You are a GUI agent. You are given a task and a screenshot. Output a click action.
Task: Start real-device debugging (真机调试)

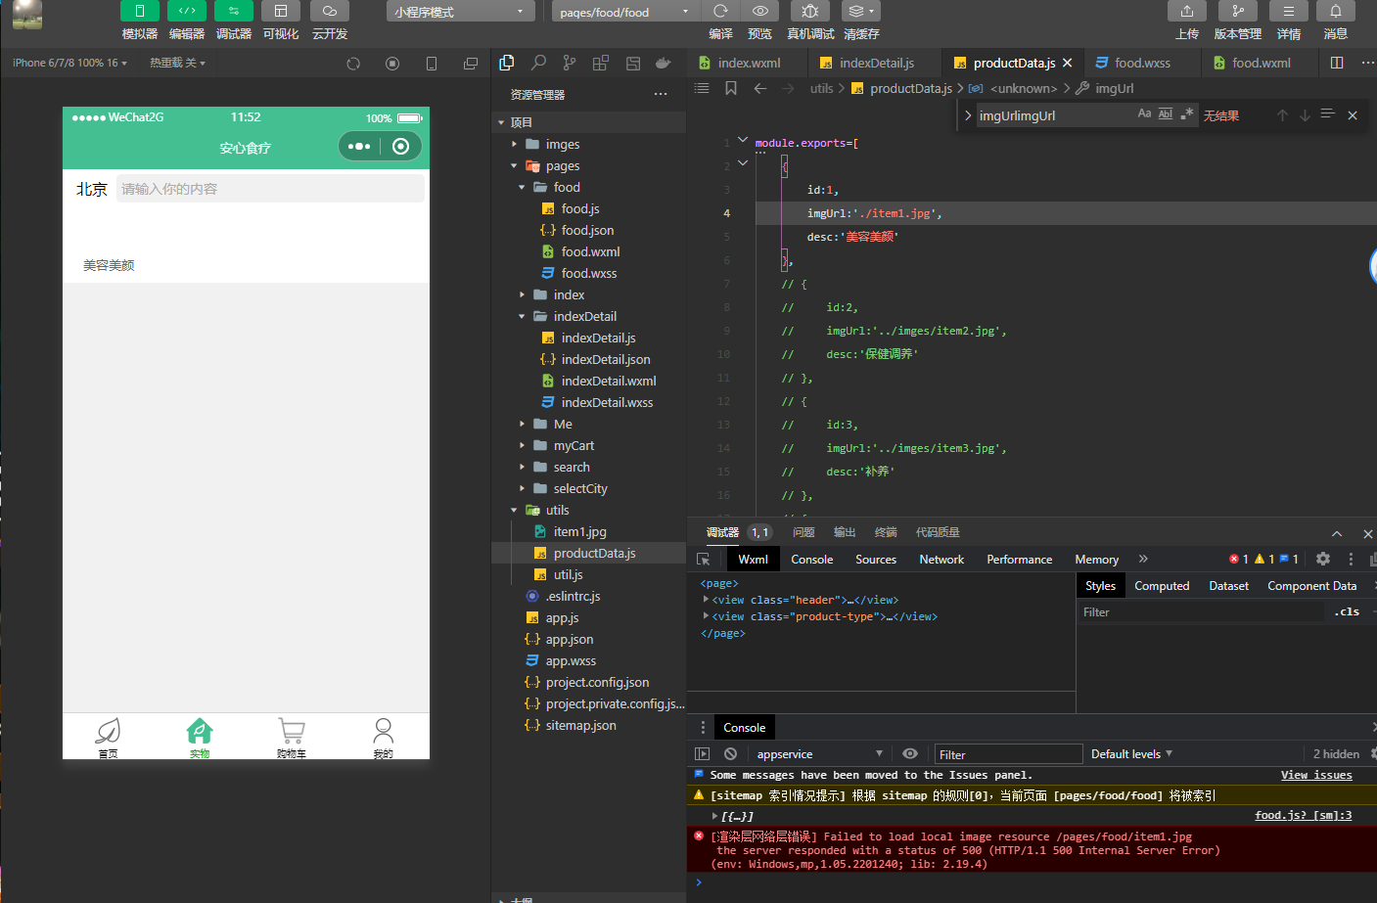point(810,11)
